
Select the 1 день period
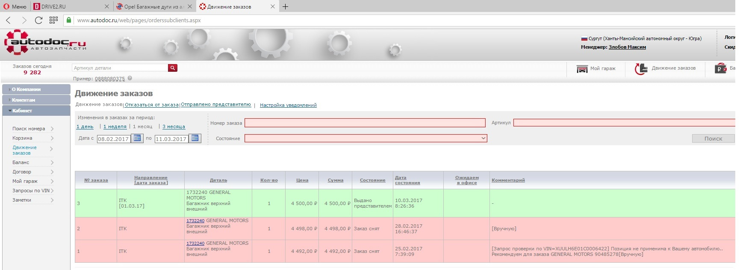pyautogui.click(x=85, y=126)
